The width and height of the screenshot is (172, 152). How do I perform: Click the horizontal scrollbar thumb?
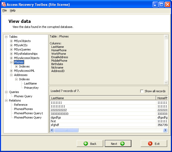pos(66,130)
